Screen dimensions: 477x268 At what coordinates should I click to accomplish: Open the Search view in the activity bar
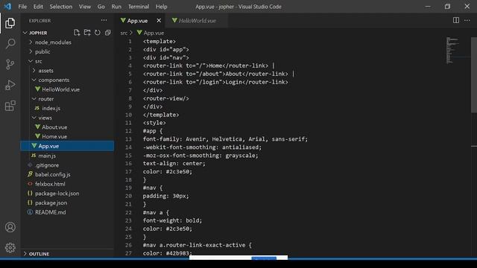(x=10, y=43)
